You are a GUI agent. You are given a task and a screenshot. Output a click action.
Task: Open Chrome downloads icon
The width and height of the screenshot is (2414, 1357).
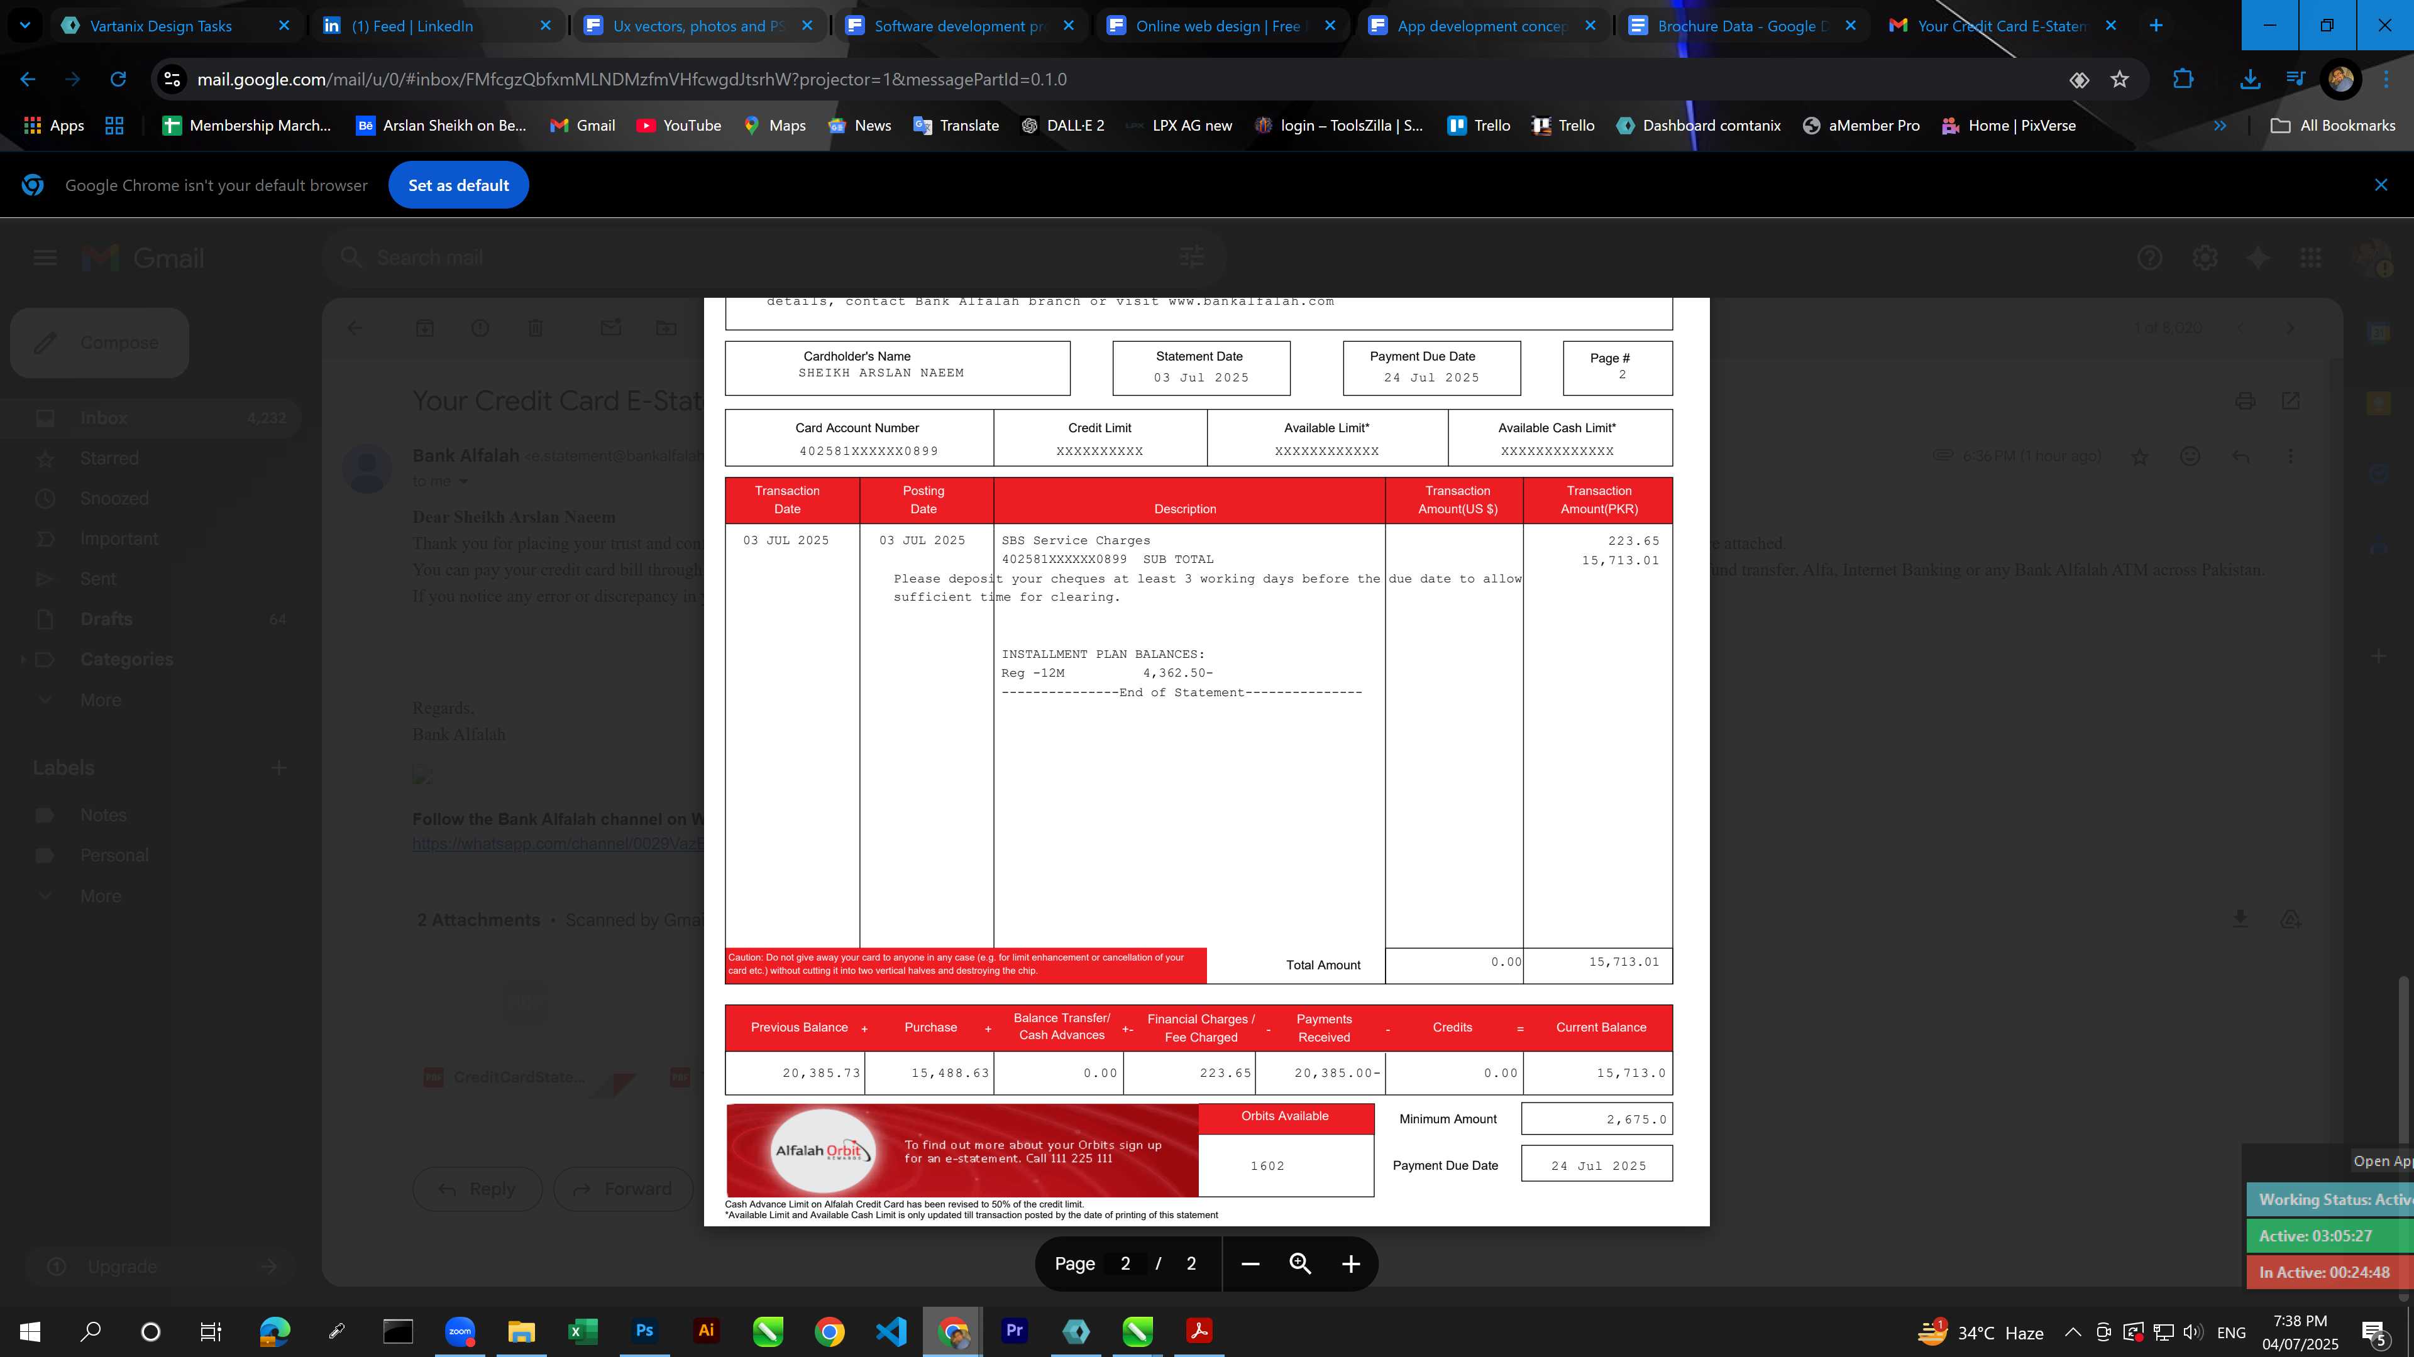(x=2249, y=80)
